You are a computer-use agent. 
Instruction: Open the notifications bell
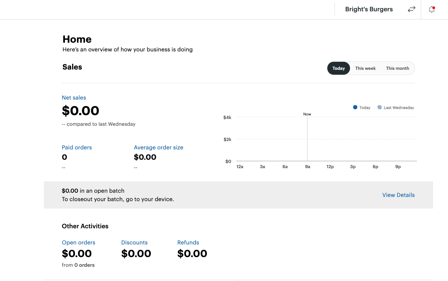pyautogui.click(x=431, y=10)
